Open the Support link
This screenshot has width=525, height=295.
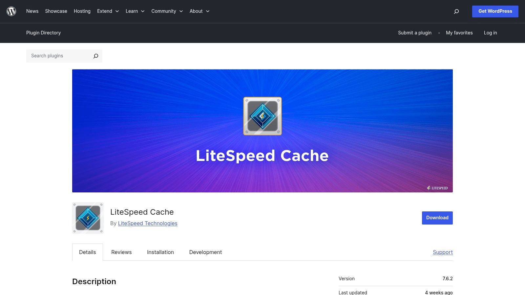443,252
